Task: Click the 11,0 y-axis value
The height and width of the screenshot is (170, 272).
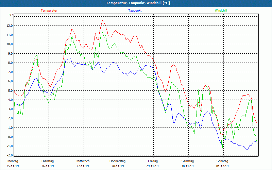Action: coord(10,35)
